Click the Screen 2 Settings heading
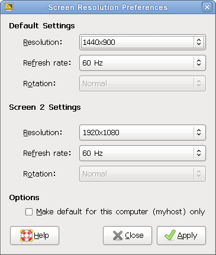216x255 pixels. (x=45, y=107)
